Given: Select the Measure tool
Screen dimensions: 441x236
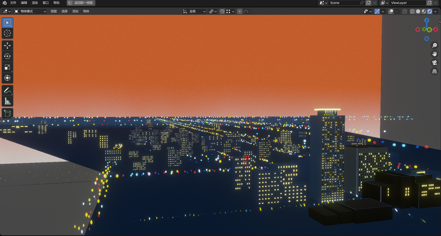Looking at the screenshot, I should [x=7, y=101].
